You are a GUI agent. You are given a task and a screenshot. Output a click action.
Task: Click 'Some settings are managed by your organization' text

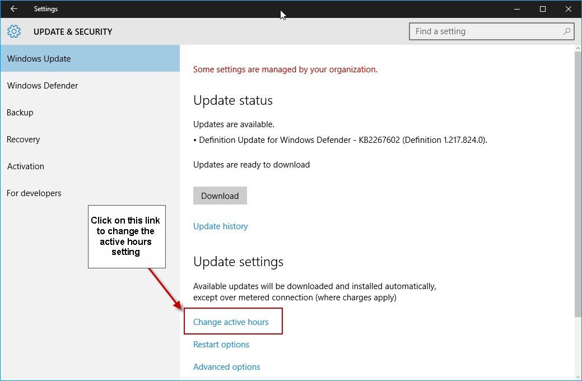(285, 69)
